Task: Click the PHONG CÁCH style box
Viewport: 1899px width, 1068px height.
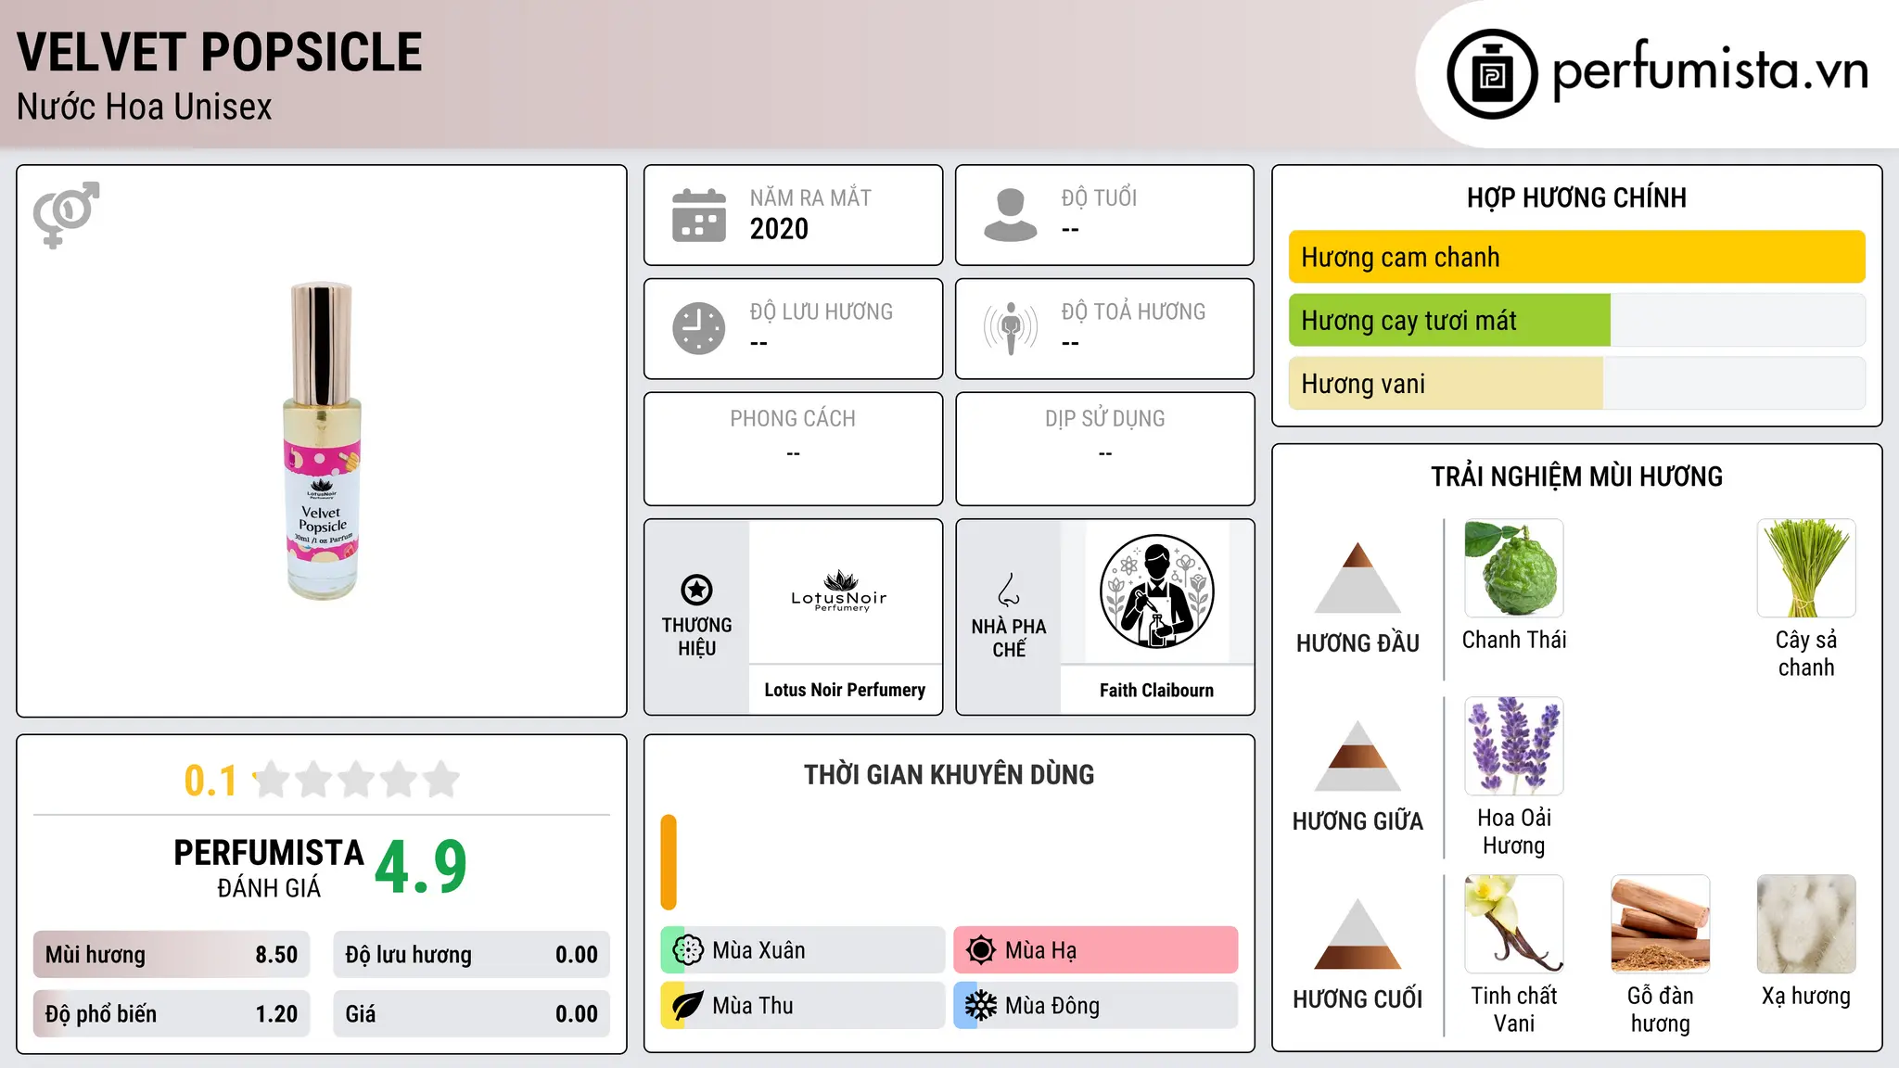Action: click(x=793, y=449)
